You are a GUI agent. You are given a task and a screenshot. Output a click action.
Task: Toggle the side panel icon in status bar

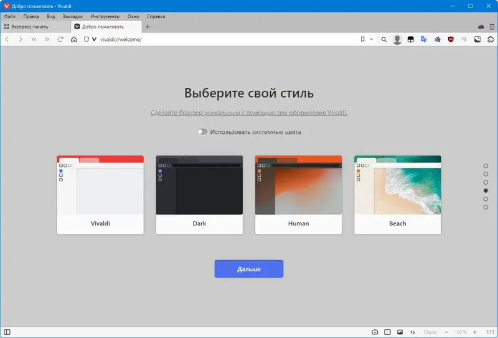(7, 332)
